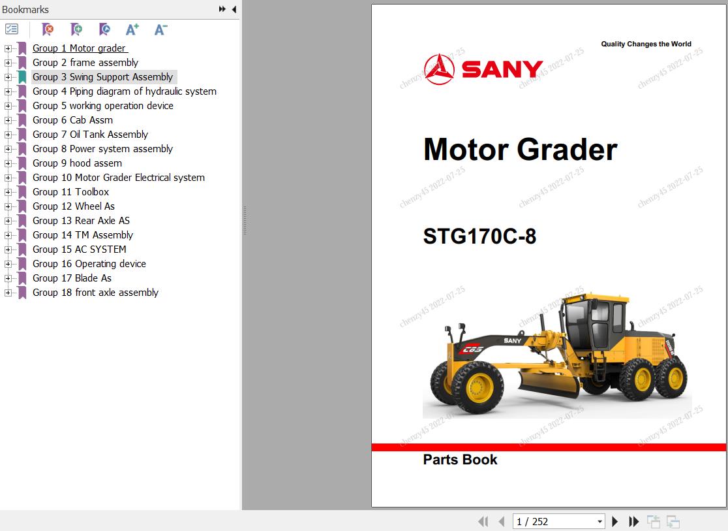Select Group 15 AC SYSTEM bookmark
This screenshot has width=728, height=531.
coord(79,249)
